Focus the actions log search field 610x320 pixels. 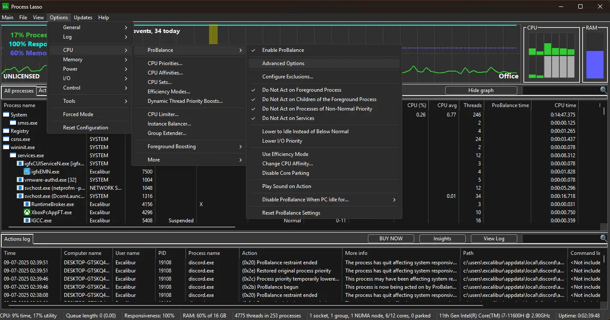(x=561, y=239)
